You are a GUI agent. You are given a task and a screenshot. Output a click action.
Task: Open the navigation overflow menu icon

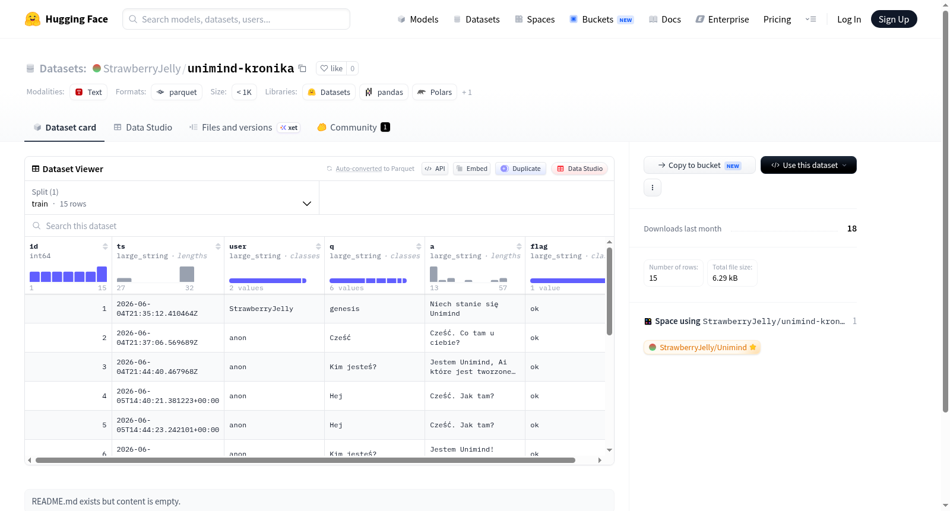[x=810, y=19]
